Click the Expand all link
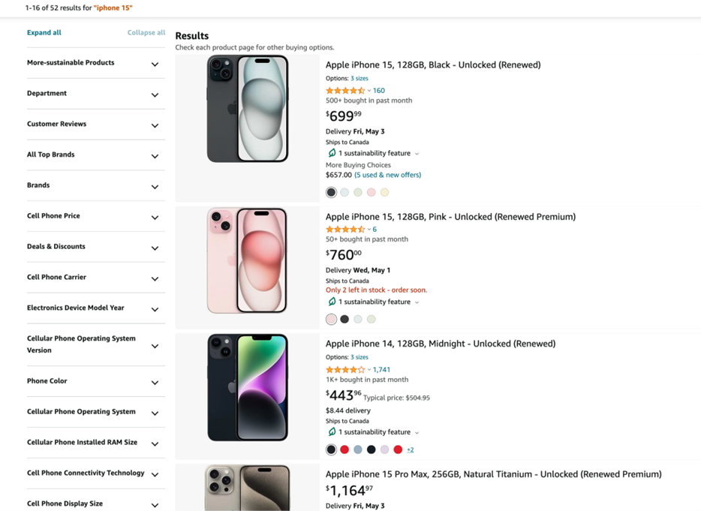Viewport: 701px width, 511px height. point(44,33)
